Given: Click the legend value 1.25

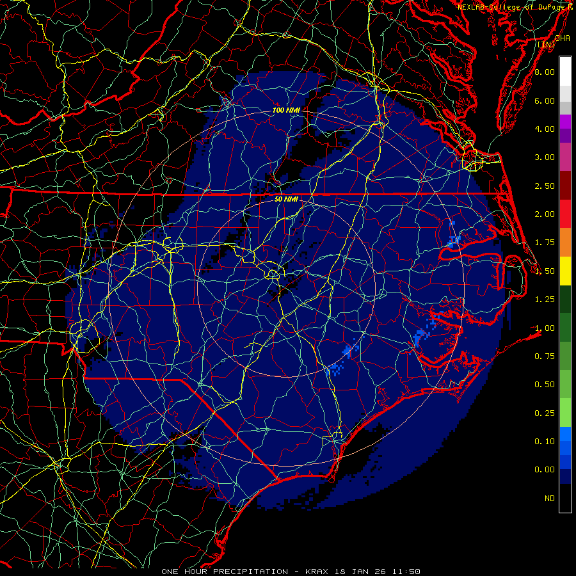Looking at the screenshot, I should [x=545, y=300].
